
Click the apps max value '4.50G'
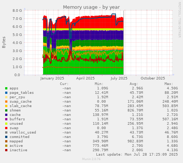172,88
